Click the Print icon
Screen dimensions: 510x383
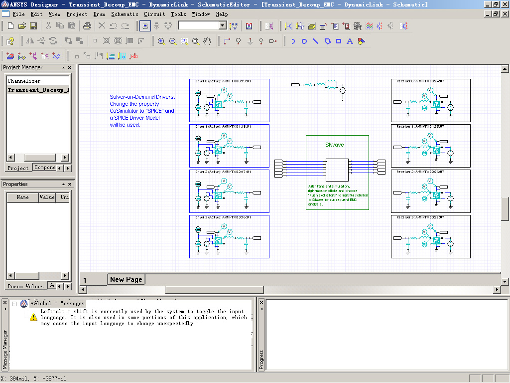point(87,26)
